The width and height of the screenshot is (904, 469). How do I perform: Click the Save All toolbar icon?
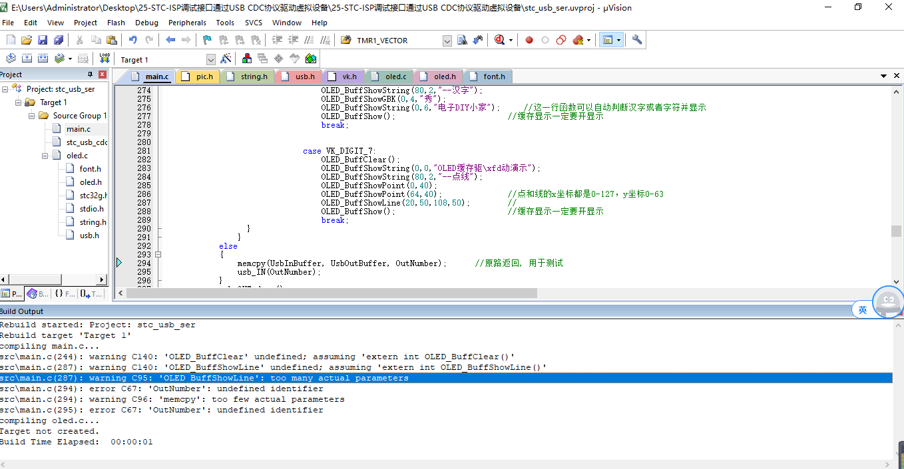coord(58,40)
